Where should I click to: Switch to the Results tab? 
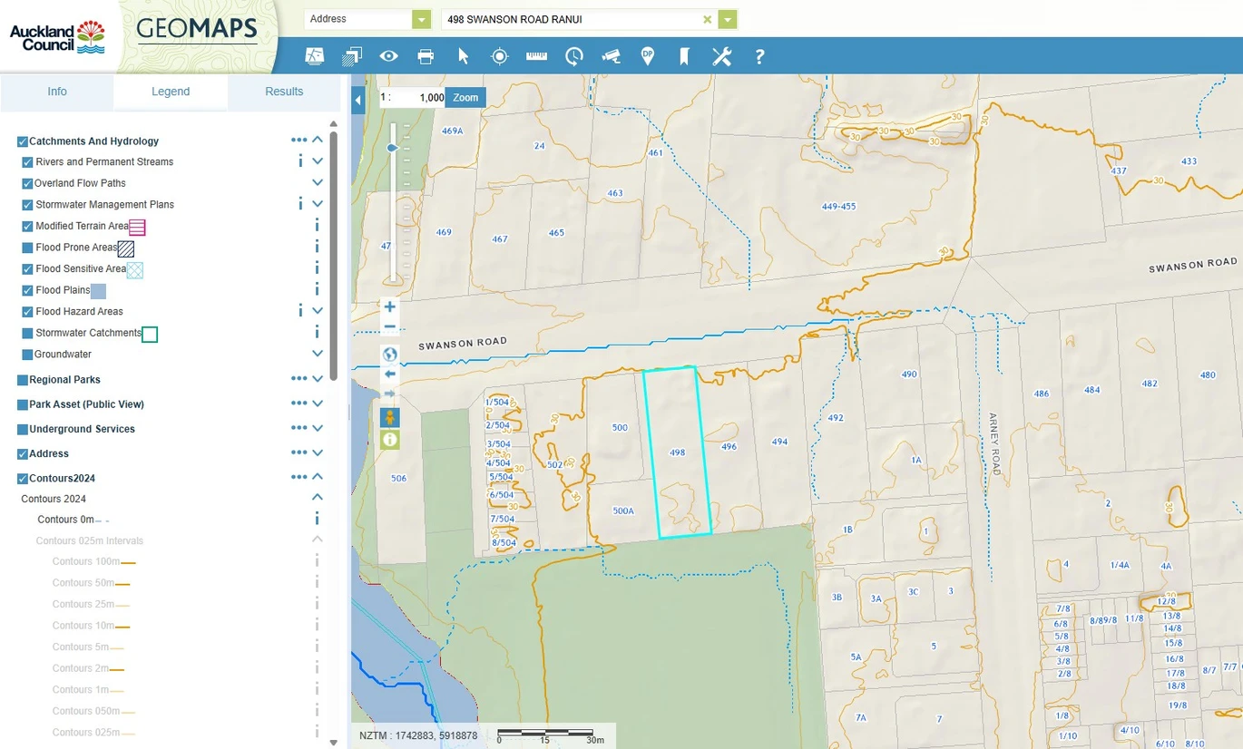coord(284,92)
